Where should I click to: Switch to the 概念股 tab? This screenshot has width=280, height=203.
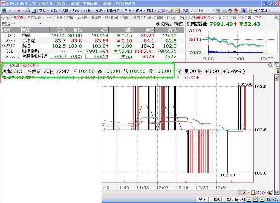click(x=96, y=18)
